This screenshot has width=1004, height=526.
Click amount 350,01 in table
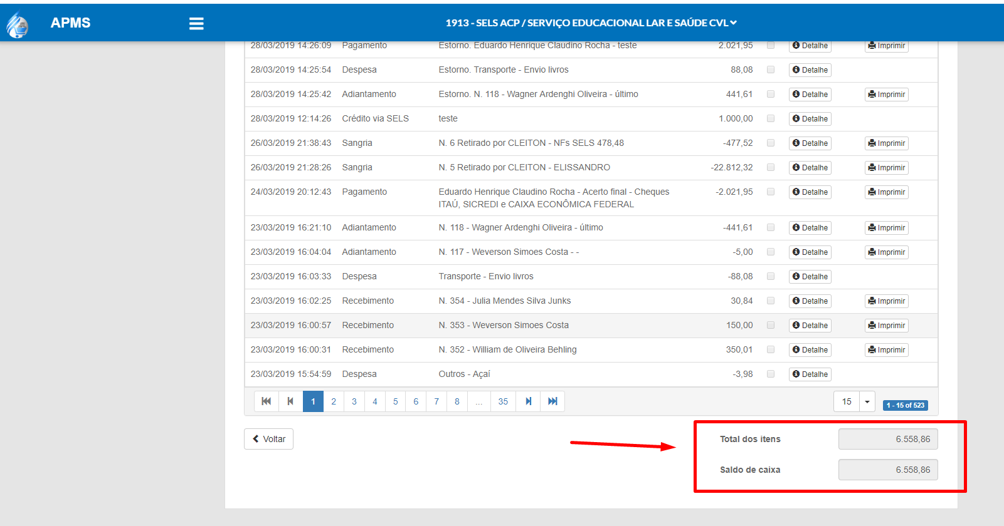click(x=739, y=349)
